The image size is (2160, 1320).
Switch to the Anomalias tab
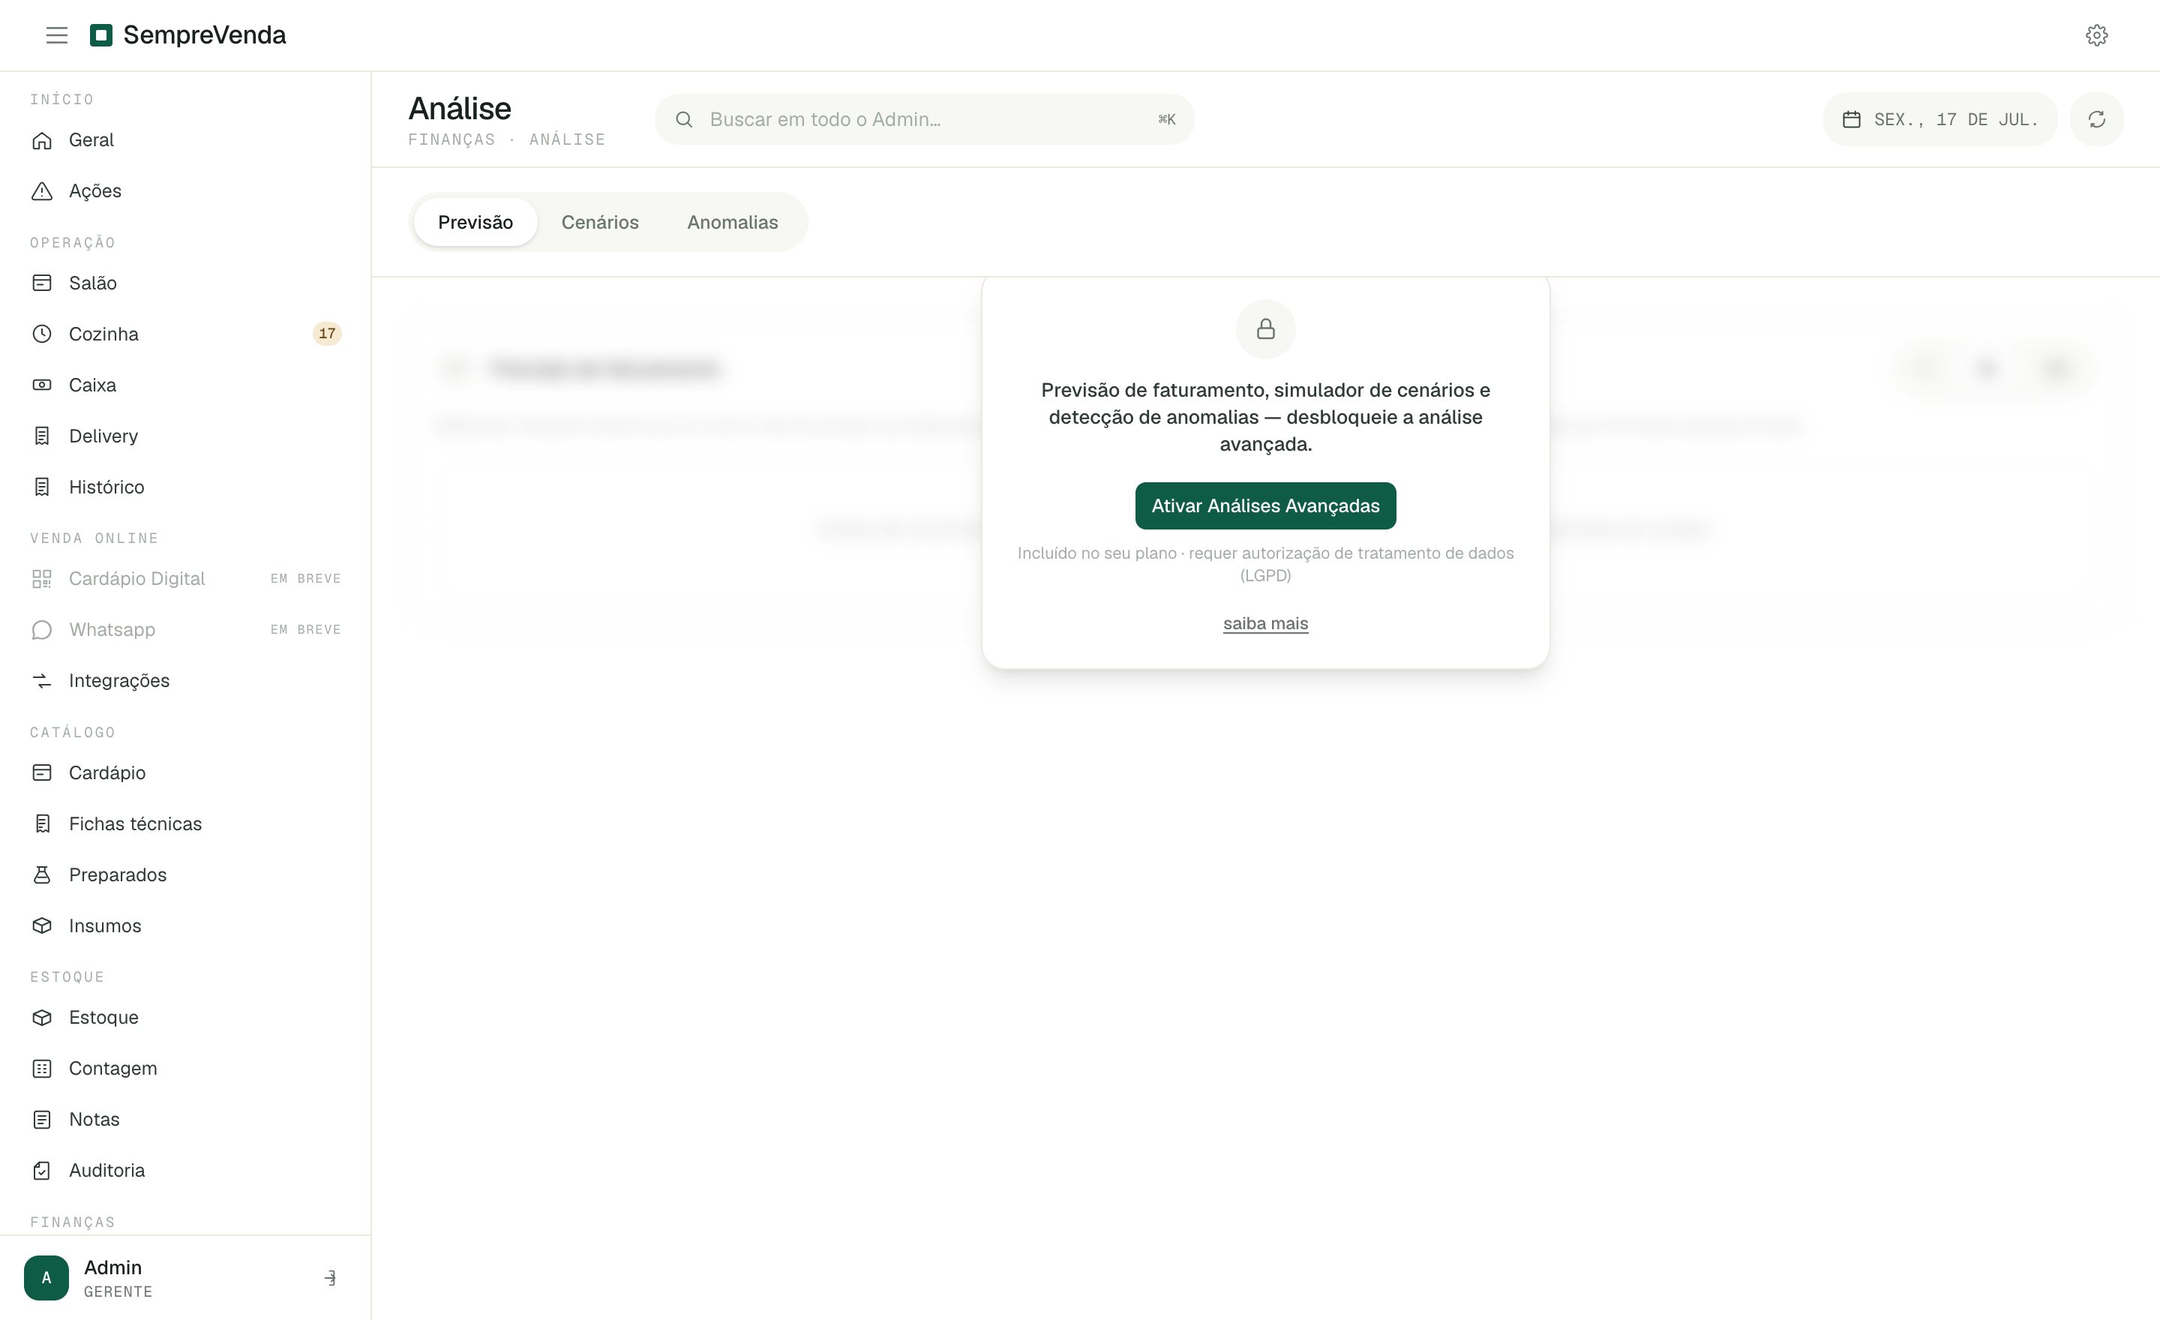point(732,223)
